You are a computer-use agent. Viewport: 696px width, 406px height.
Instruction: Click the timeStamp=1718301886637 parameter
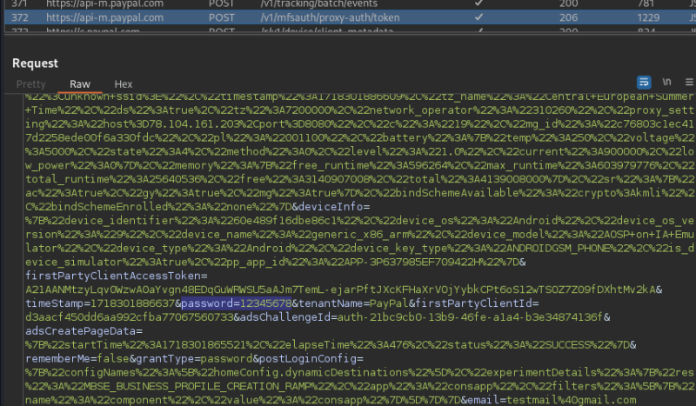(x=100, y=303)
